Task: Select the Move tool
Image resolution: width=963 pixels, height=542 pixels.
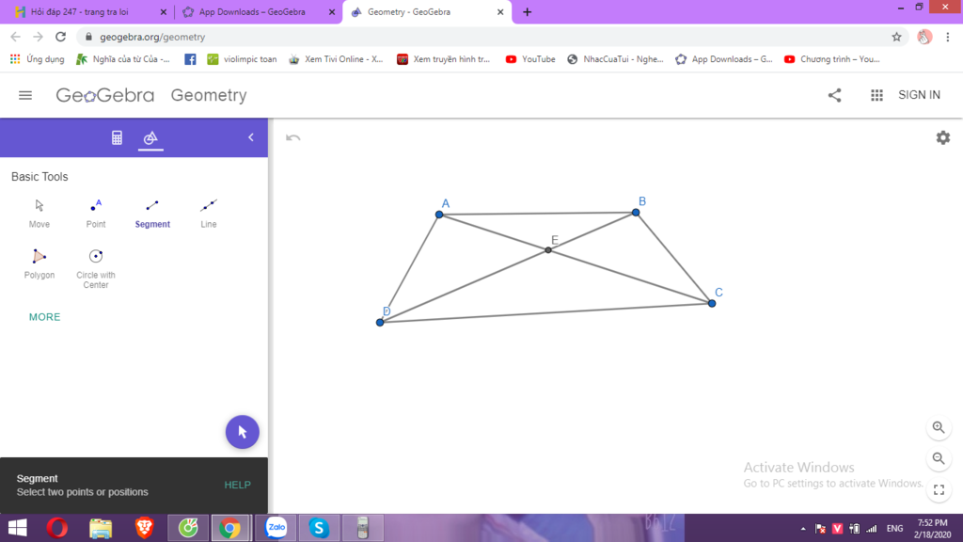Action: pyautogui.click(x=39, y=214)
